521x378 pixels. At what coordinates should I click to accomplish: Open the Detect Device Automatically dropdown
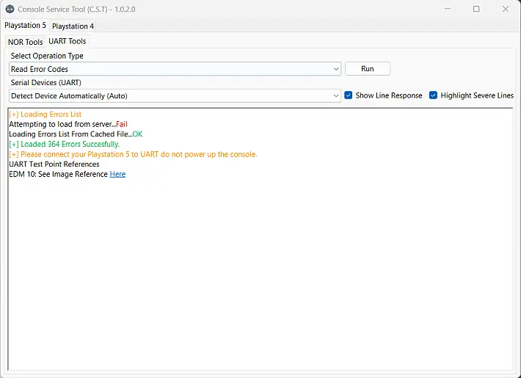[175, 95]
